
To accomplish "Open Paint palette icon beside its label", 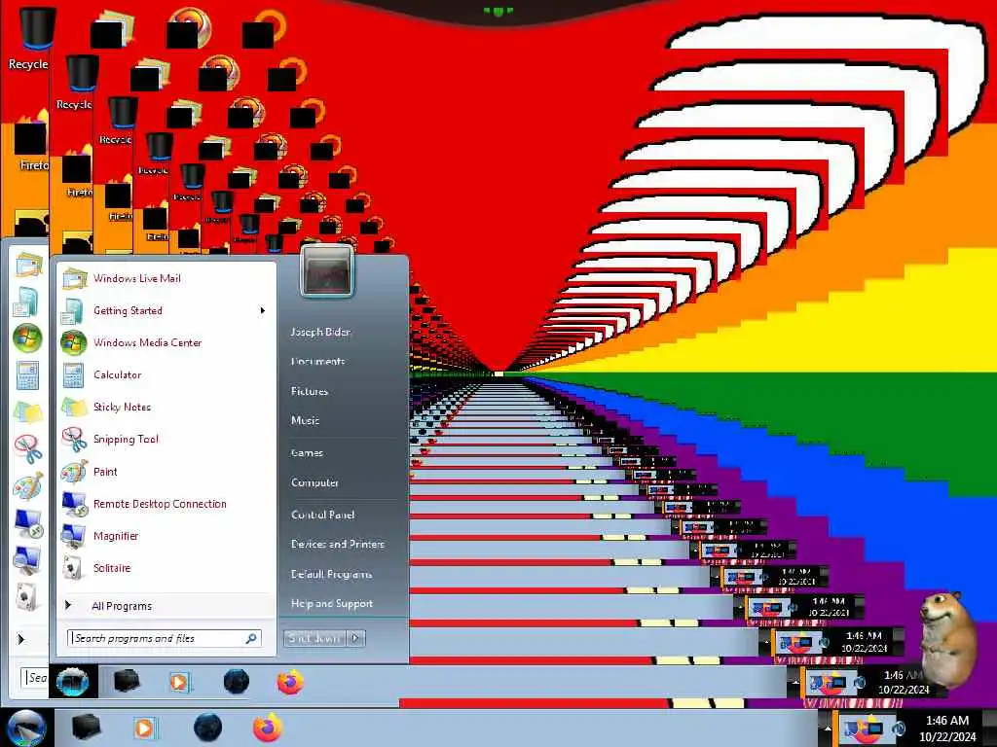I will 74,472.
